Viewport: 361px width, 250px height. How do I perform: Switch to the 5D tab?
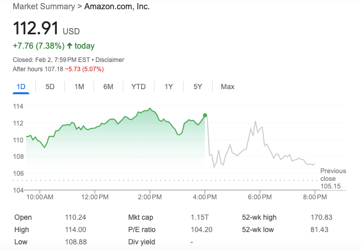[x=50, y=87]
